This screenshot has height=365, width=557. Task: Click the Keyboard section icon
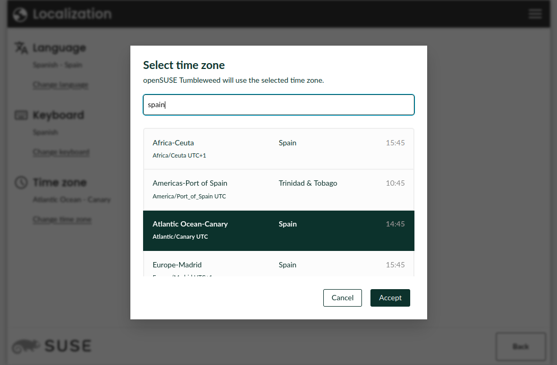(21, 115)
